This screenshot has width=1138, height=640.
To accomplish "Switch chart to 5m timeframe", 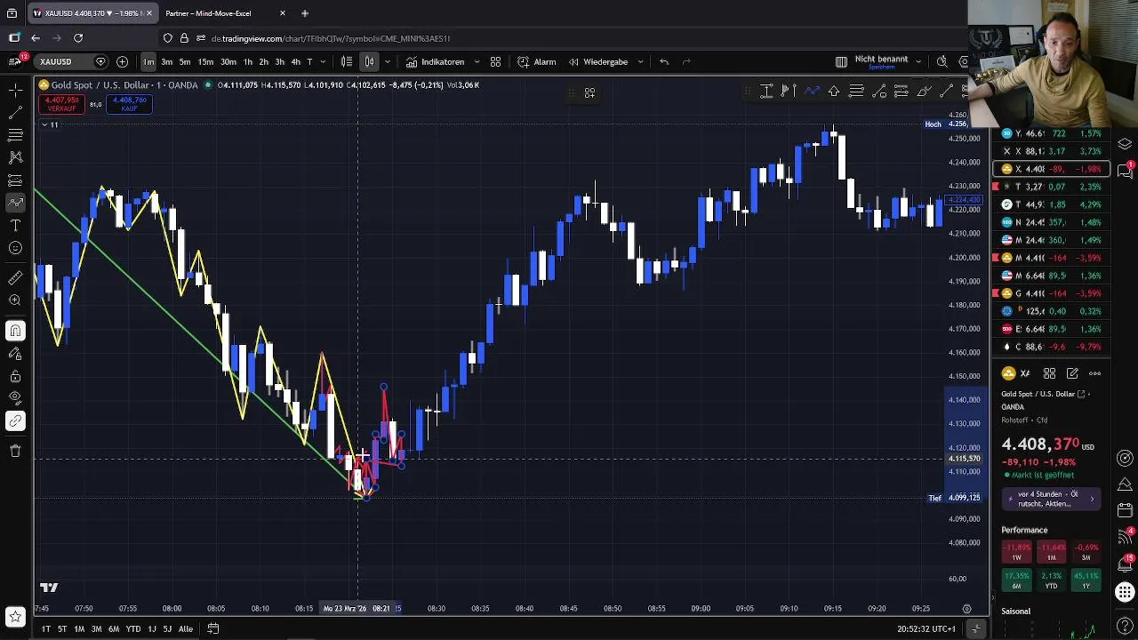I will click(185, 61).
